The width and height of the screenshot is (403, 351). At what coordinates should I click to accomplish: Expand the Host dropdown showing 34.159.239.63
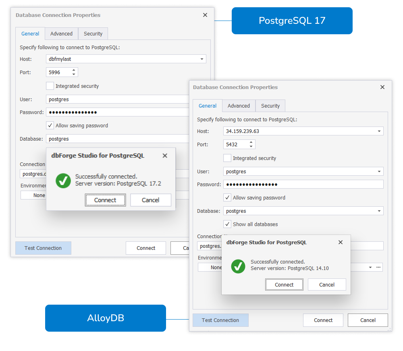pyautogui.click(x=379, y=131)
